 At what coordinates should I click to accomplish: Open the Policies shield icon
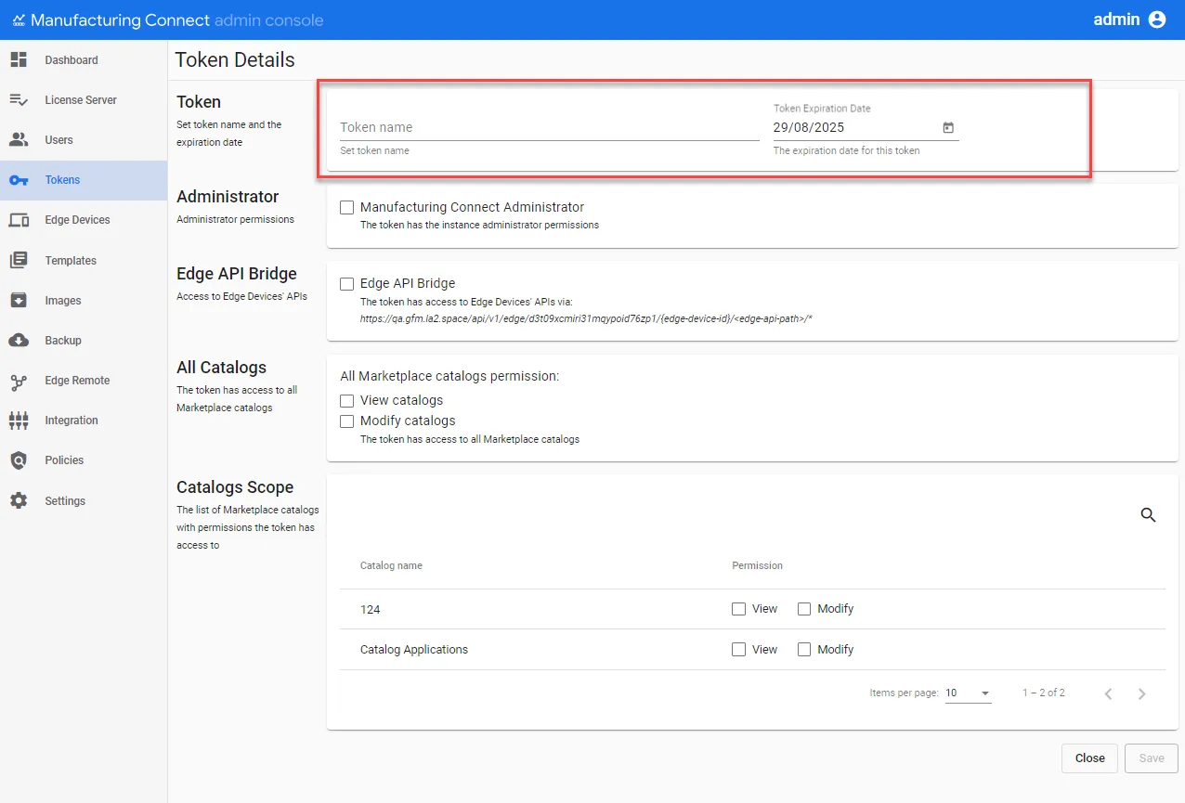pyautogui.click(x=19, y=460)
